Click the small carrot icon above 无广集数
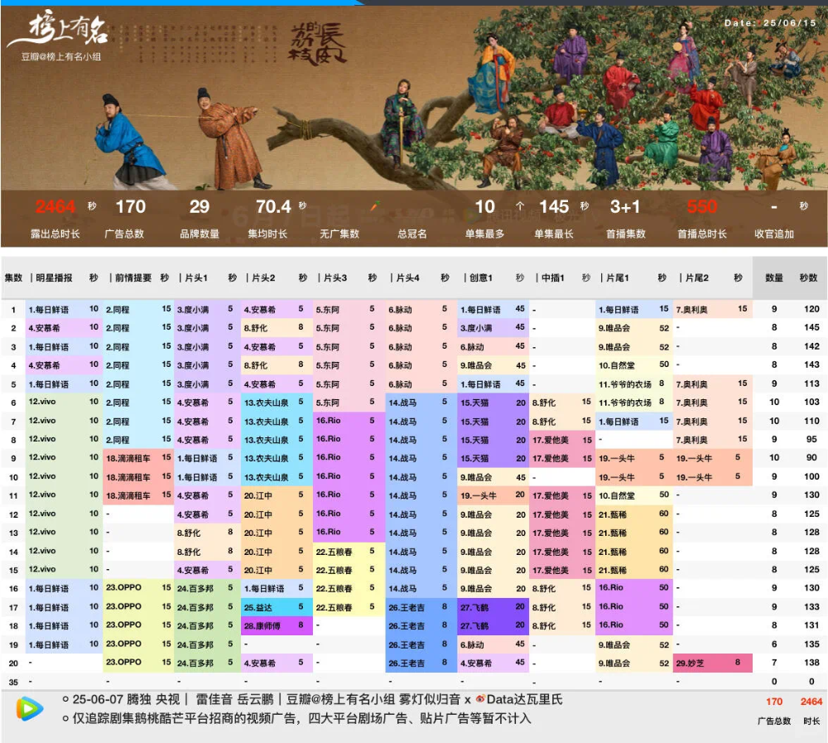 375,205
